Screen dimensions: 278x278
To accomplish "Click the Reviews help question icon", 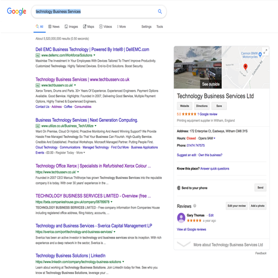I will coord(195,206).
